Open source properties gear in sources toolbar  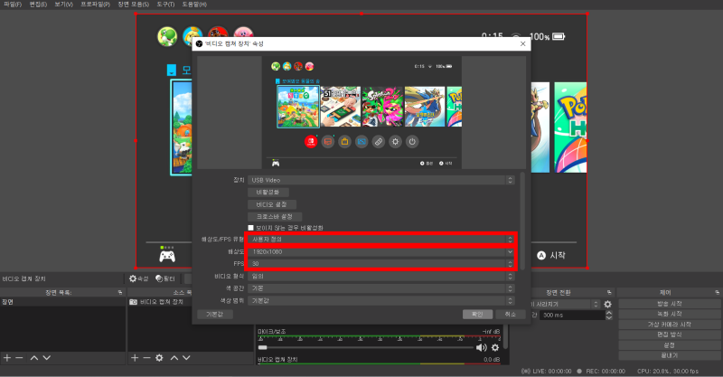[159, 358]
